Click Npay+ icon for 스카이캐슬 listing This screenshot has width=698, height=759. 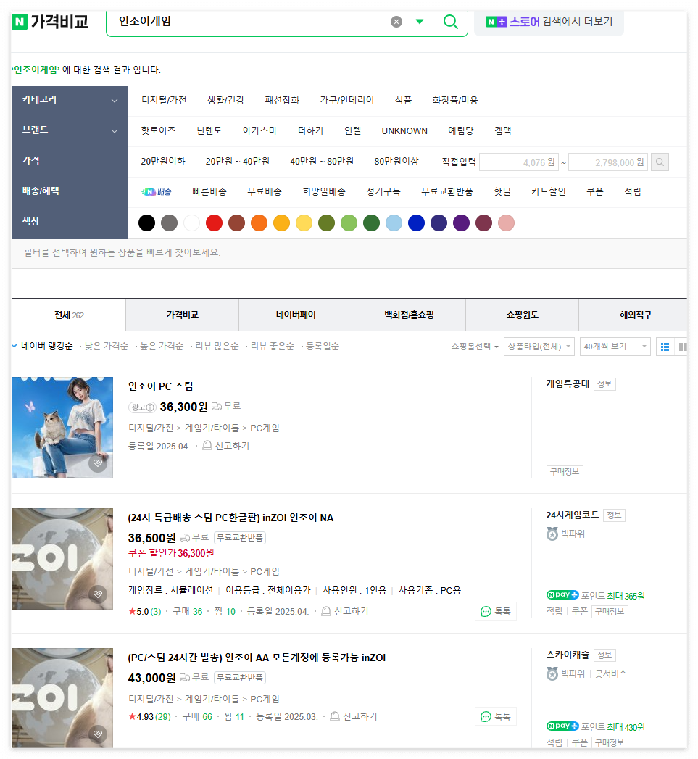[x=562, y=726]
